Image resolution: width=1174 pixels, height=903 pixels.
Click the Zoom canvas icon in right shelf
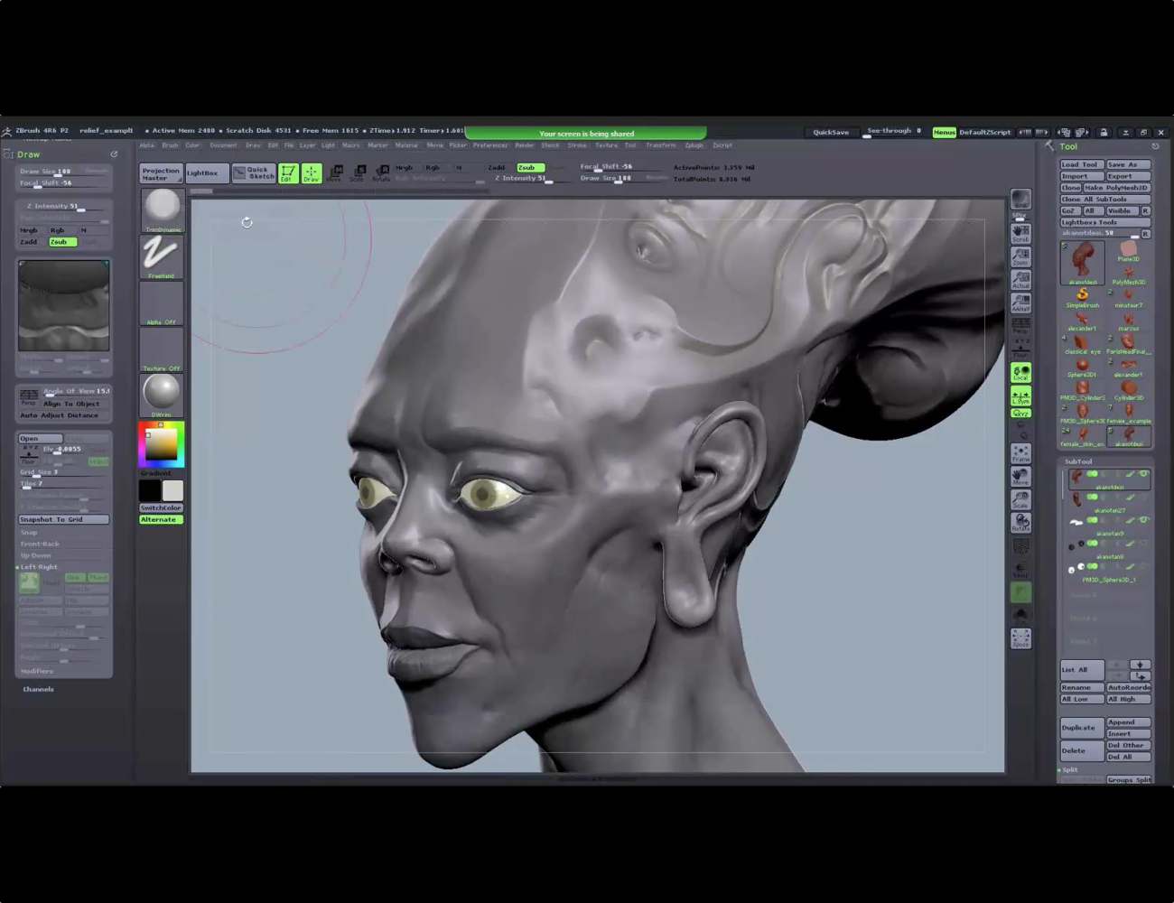tap(1020, 256)
